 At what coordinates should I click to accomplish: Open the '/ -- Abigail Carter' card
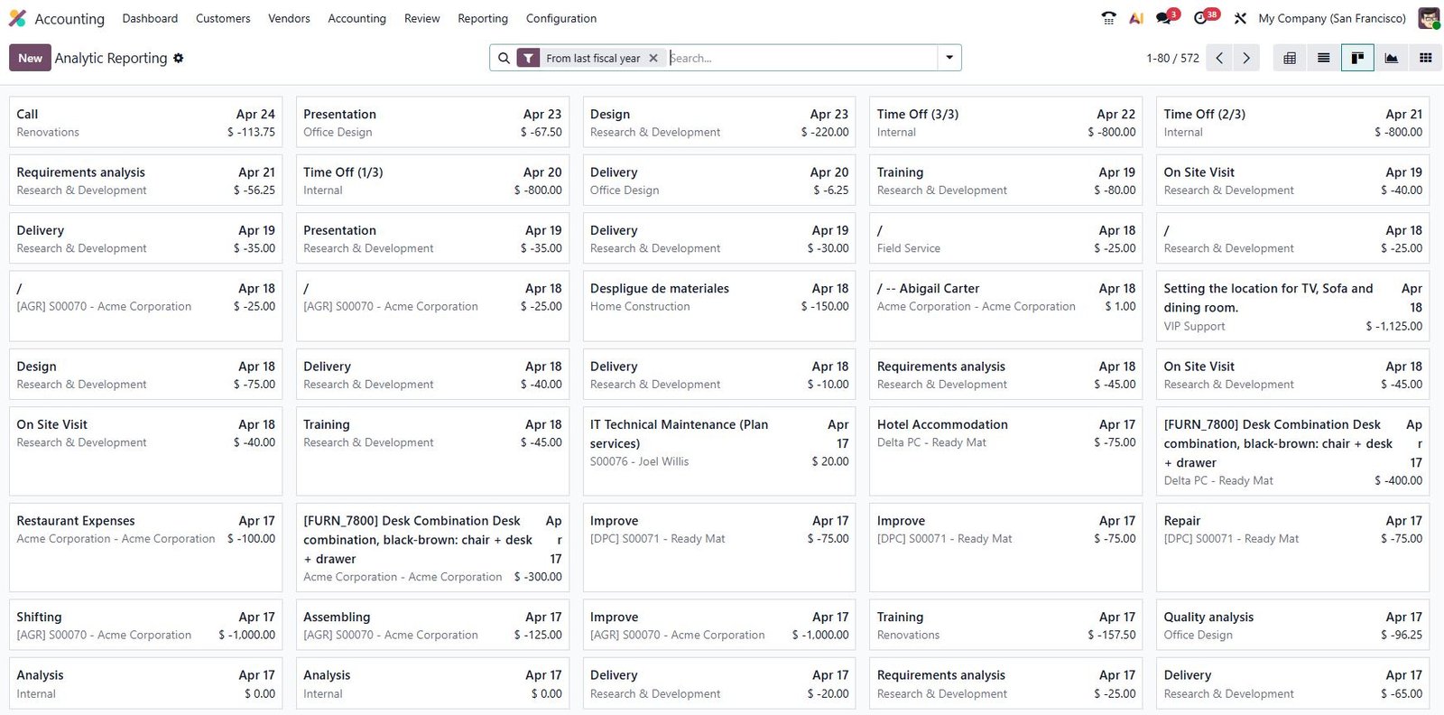point(1006,306)
